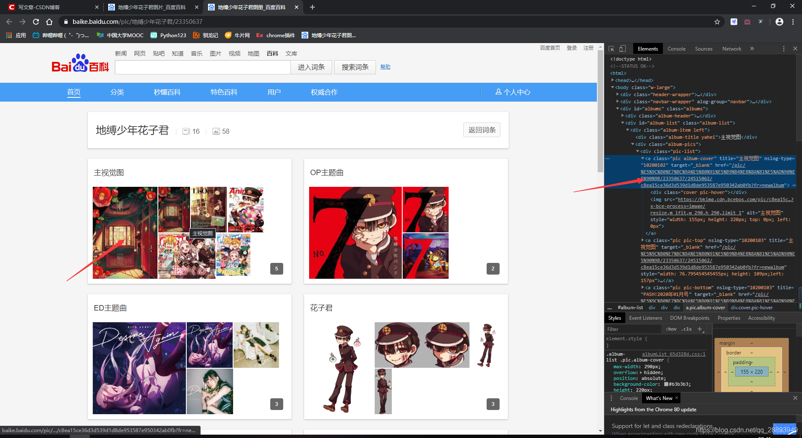Open the Chrome three-dot menu
802x438 pixels.
pos(793,22)
